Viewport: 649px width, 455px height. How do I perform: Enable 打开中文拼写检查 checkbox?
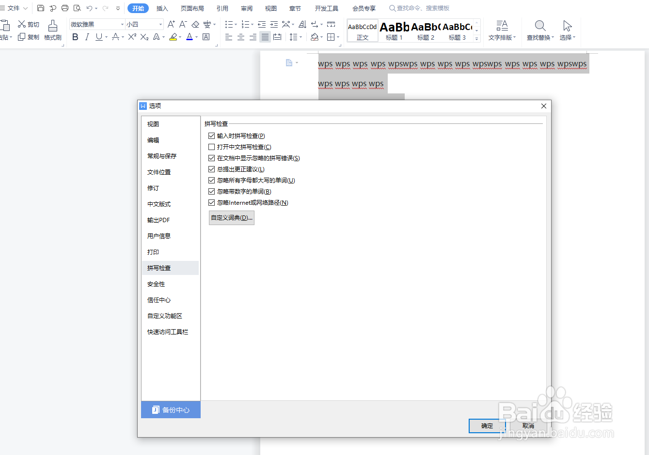(x=211, y=147)
